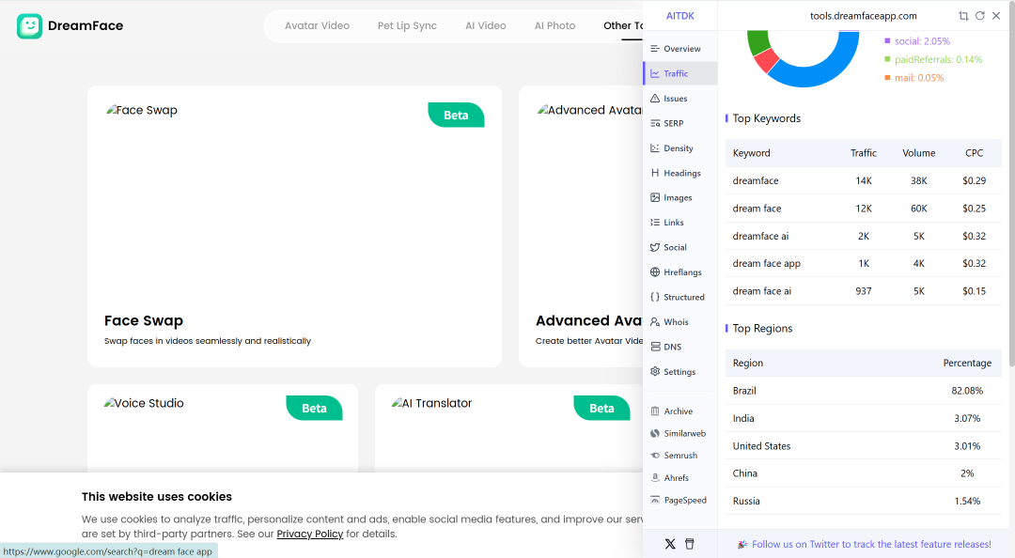Refresh the AITDK panel data

pyautogui.click(x=980, y=16)
